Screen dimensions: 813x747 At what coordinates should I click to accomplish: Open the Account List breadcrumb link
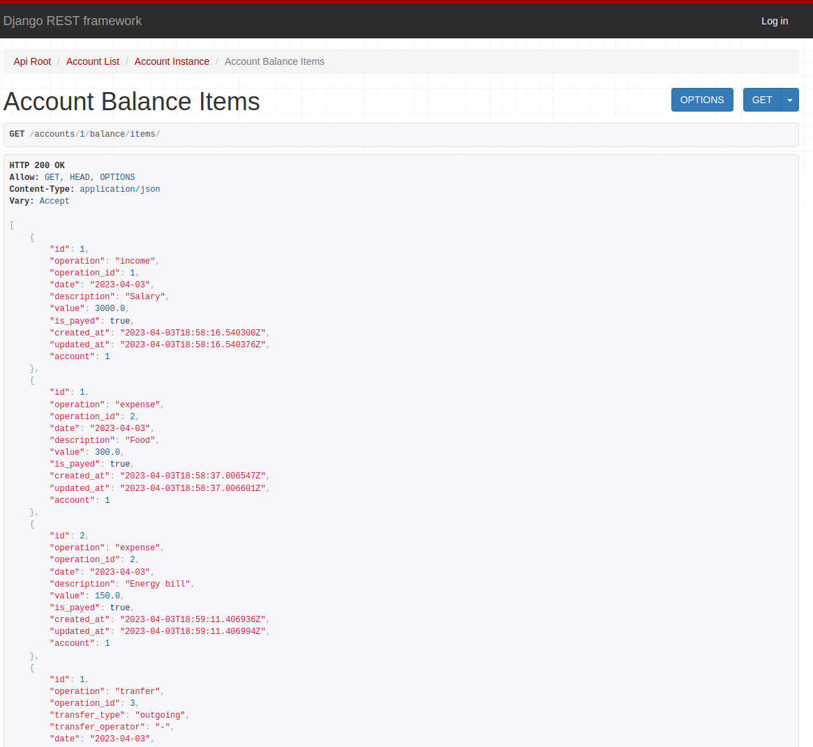93,61
